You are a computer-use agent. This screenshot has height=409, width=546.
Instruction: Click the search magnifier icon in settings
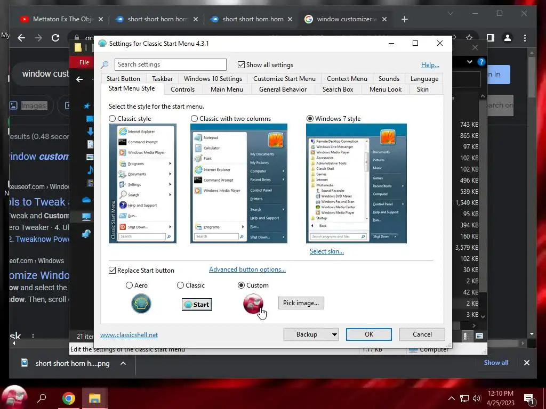point(105,64)
